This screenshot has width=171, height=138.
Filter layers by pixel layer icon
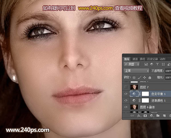[x=146, y=64]
